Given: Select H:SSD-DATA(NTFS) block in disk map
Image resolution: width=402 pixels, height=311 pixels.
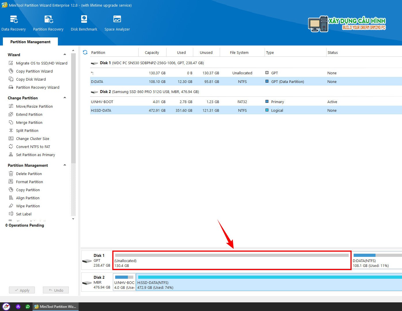Looking at the screenshot, I should coord(269,282).
